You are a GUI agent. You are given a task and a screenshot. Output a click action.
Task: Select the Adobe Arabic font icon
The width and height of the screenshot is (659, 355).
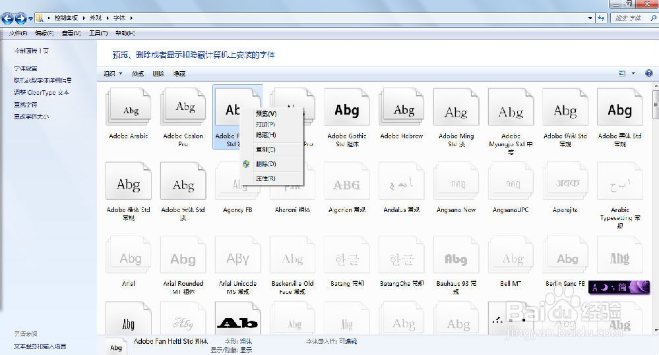[129, 107]
